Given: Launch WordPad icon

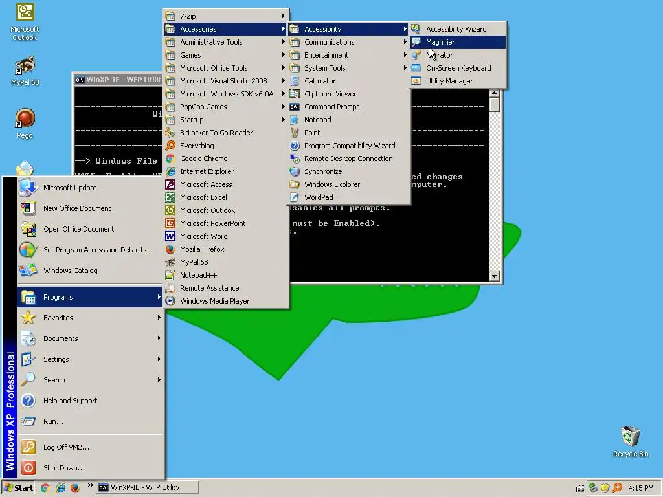Looking at the screenshot, I should (x=295, y=197).
